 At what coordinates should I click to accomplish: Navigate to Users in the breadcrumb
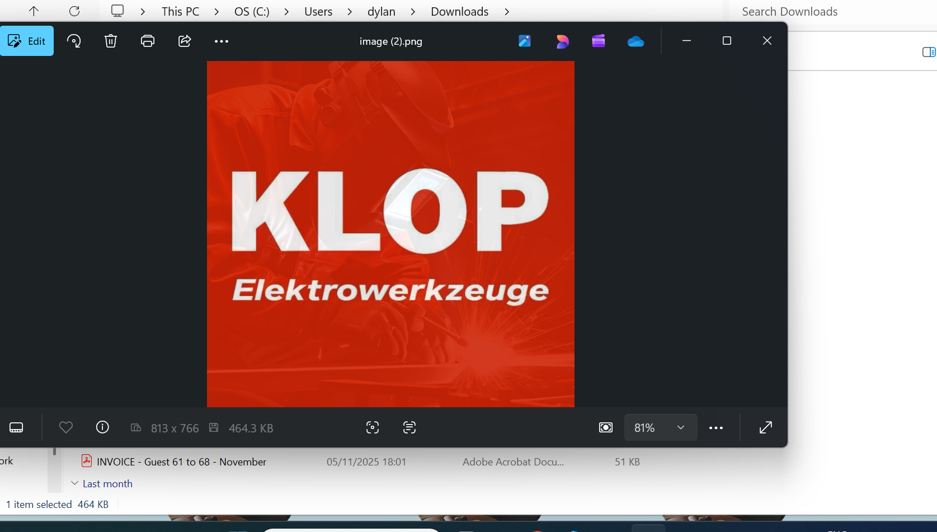pyautogui.click(x=318, y=12)
